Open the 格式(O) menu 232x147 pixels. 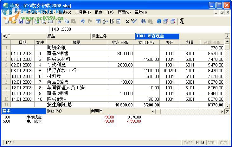[65, 12]
